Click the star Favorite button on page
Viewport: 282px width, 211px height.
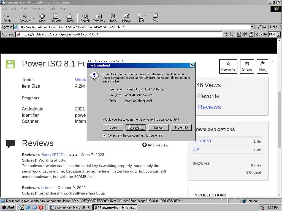pyautogui.click(x=228, y=66)
